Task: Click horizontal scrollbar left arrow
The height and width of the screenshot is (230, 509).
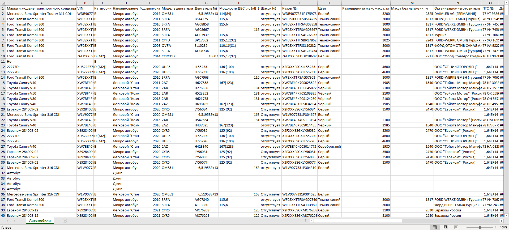Action: [312, 221]
